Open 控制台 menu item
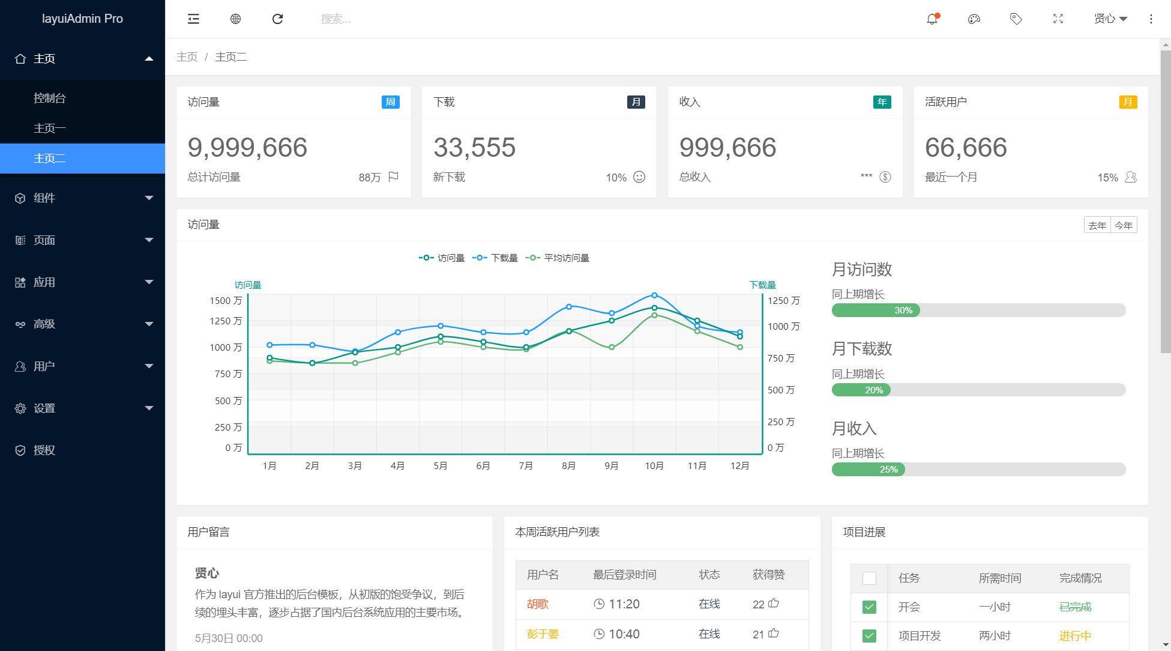Viewport: 1171px width, 651px height. tap(50, 98)
